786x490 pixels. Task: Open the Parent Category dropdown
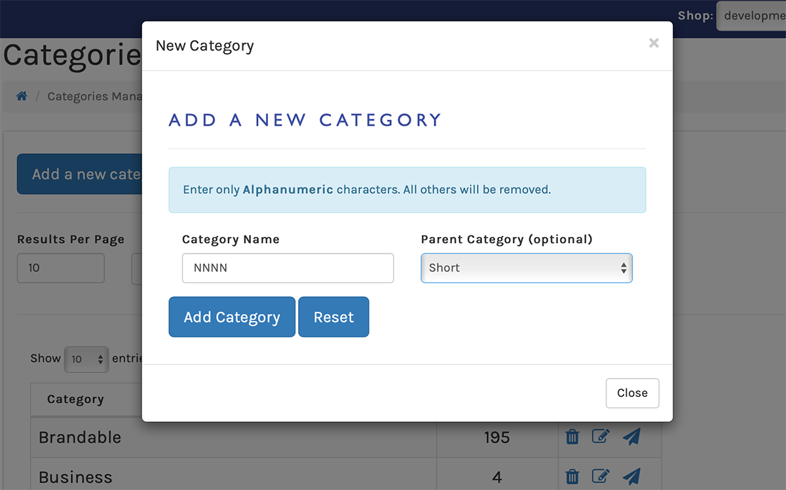pos(526,268)
